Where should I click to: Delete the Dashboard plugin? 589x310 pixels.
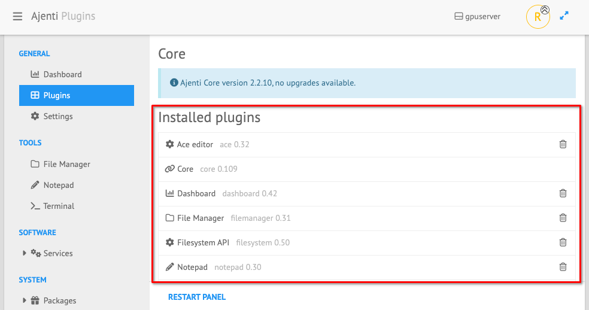[563, 193]
